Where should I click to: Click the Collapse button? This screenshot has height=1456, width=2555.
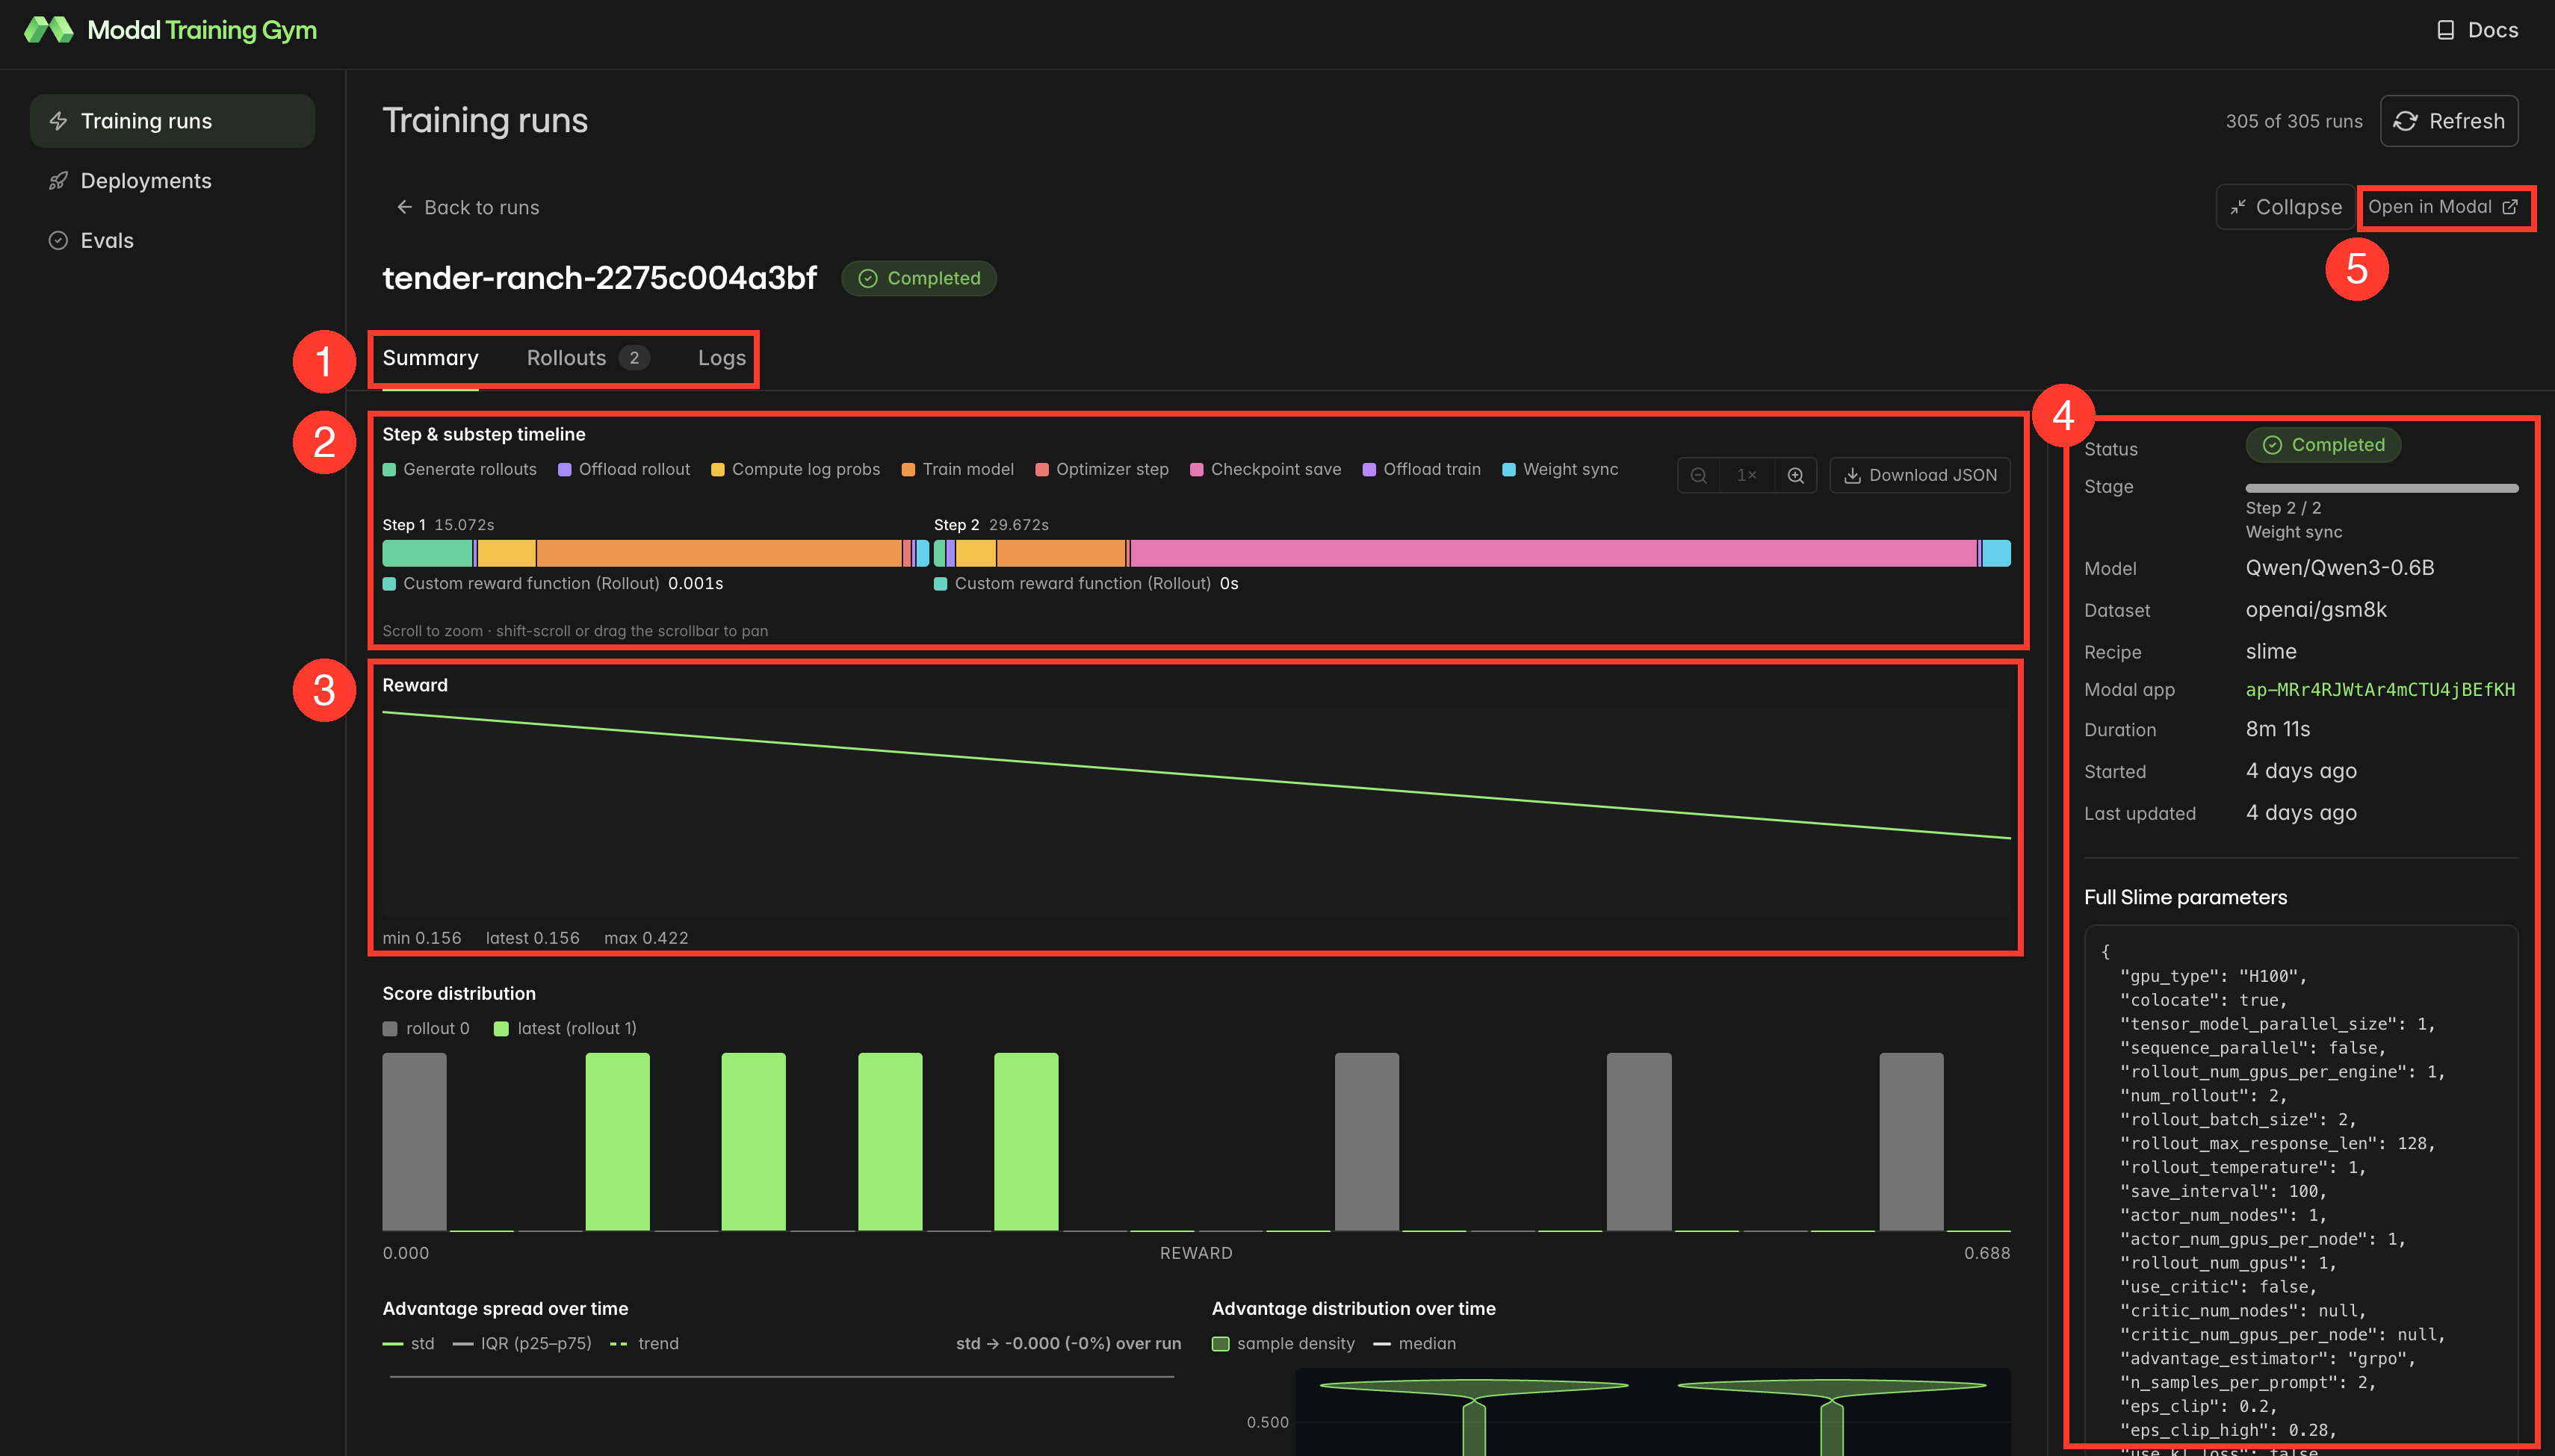(x=2285, y=207)
